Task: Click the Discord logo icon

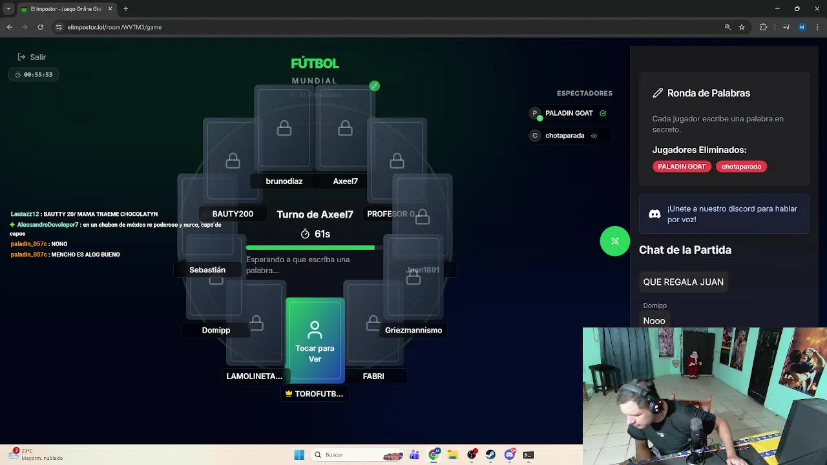Action: click(x=654, y=214)
